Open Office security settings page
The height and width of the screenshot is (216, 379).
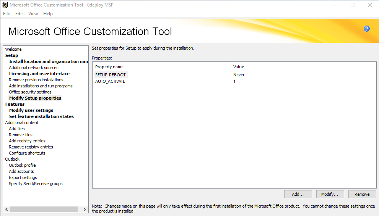(x=30, y=92)
